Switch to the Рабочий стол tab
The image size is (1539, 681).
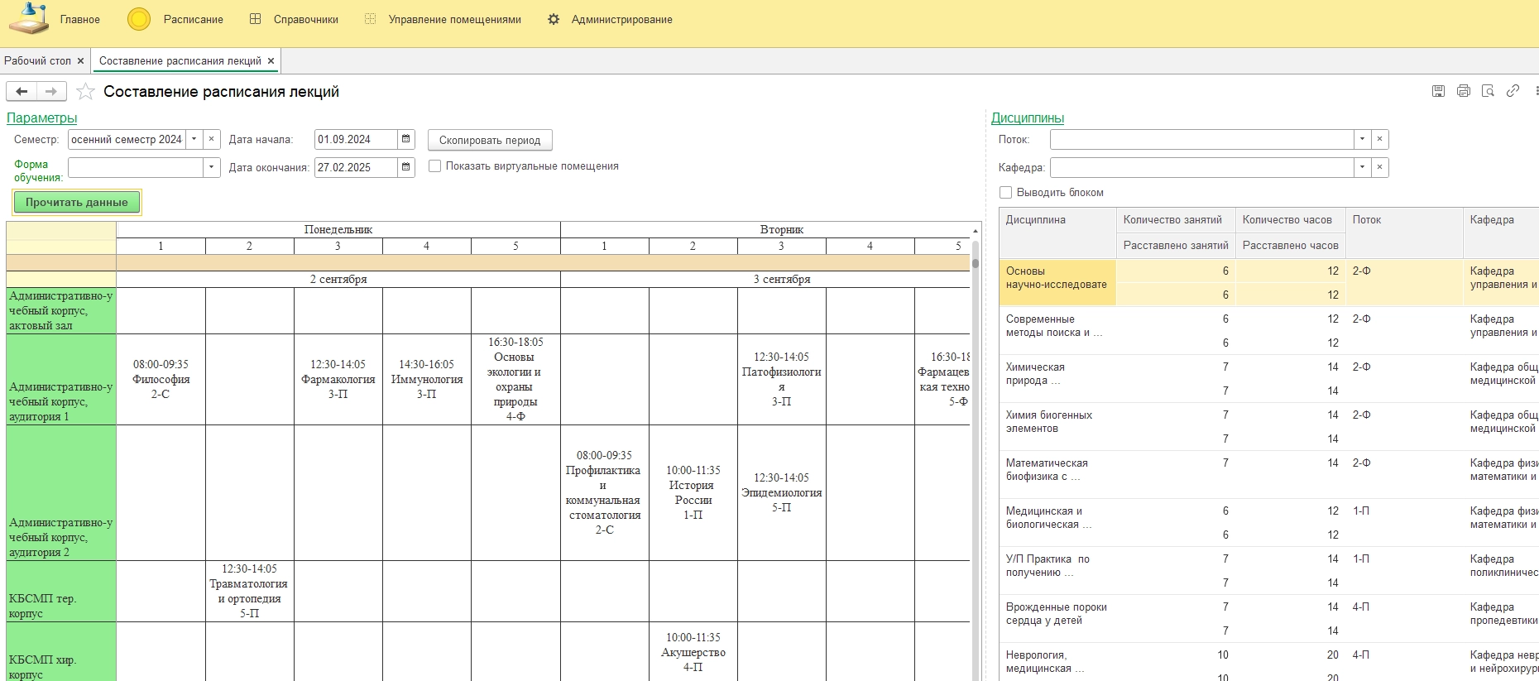[x=37, y=61]
